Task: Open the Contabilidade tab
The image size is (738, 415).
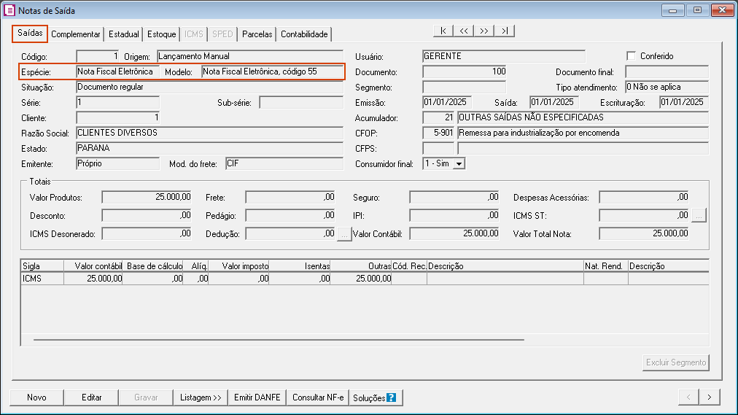Action: point(304,34)
